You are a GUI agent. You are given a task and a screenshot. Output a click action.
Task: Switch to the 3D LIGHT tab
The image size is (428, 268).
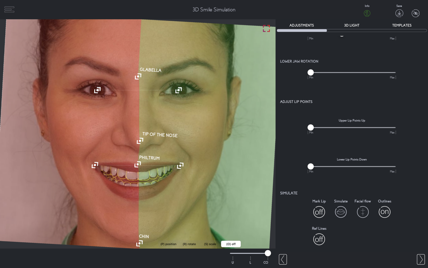351,25
